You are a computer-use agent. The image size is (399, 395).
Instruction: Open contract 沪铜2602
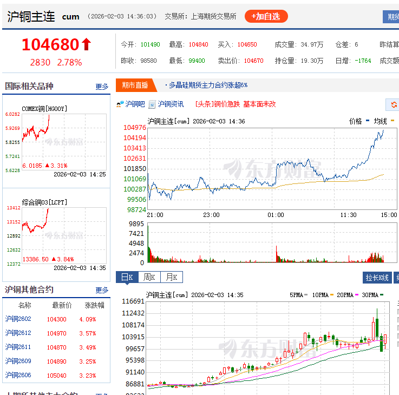click(18, 319)
